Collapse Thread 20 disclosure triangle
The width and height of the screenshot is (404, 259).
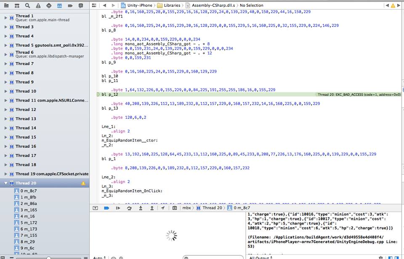pos(5,183)
